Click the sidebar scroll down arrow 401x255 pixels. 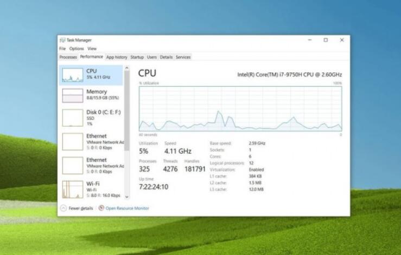coord(127,197)
